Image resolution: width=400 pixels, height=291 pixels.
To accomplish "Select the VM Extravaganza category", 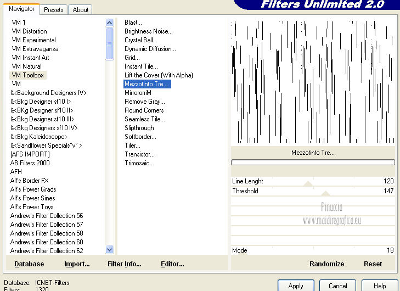I will coord(35,49).
